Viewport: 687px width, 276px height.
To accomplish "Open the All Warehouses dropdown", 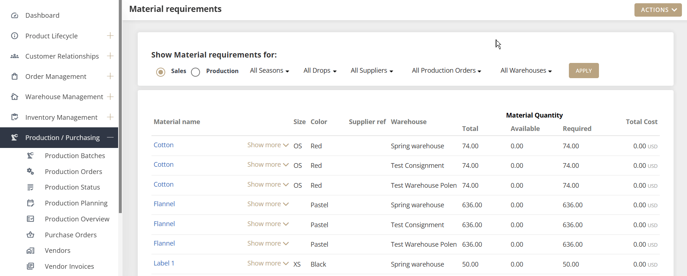I will tap(526, 71).
